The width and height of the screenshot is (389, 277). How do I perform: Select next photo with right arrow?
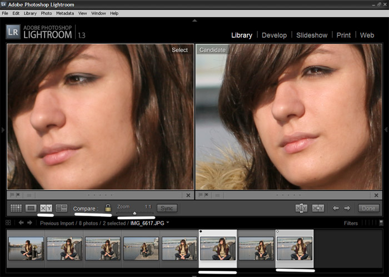(347, 208)
